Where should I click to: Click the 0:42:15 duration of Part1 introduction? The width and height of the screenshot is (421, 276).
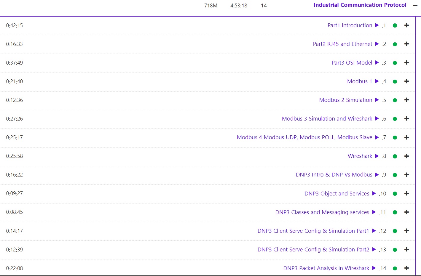pyautogui.click(x=15, y=25)
